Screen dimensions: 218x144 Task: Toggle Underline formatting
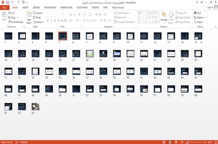click(55, 21)
